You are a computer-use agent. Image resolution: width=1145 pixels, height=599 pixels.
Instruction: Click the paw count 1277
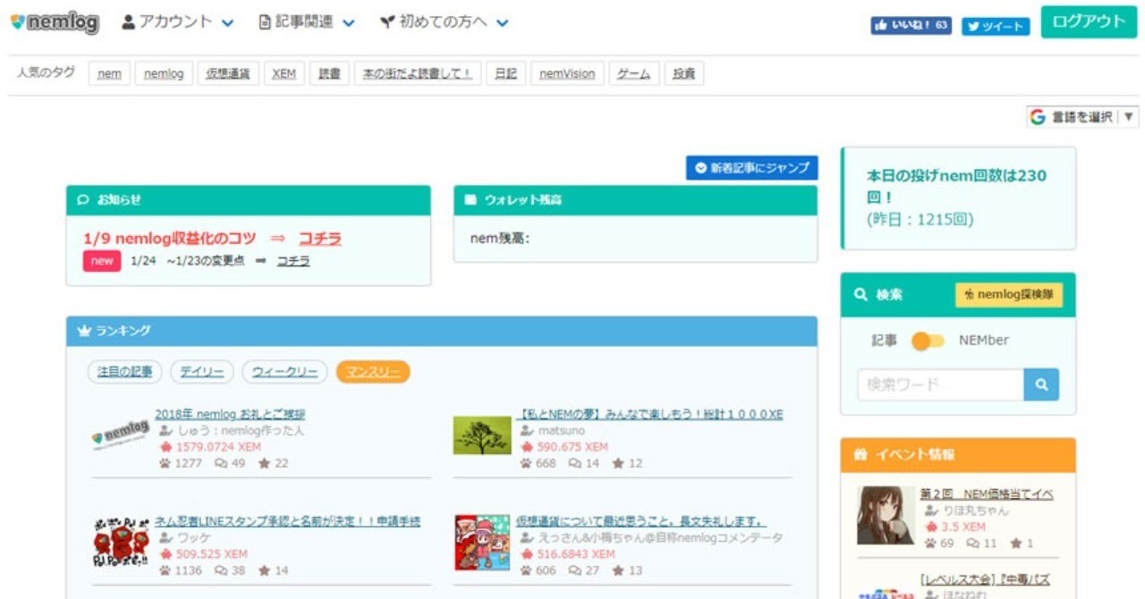point(180,463)
